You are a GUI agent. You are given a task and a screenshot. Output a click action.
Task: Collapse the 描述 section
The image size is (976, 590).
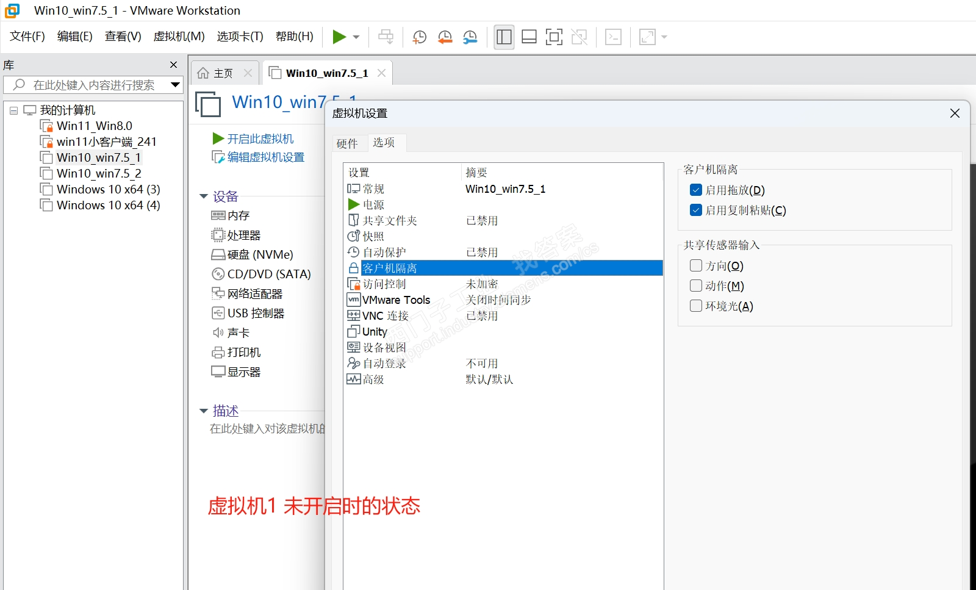[x=204, y=411]
